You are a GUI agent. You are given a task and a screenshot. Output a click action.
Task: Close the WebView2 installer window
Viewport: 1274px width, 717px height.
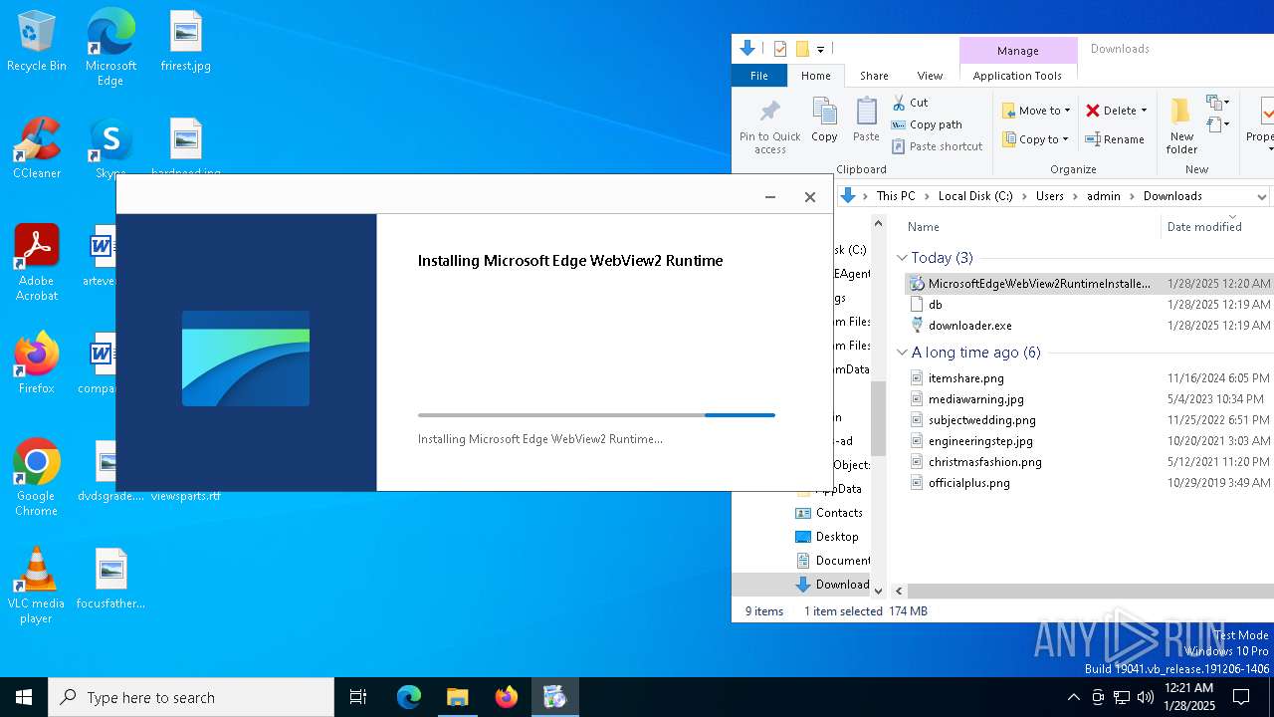[810, 197]
